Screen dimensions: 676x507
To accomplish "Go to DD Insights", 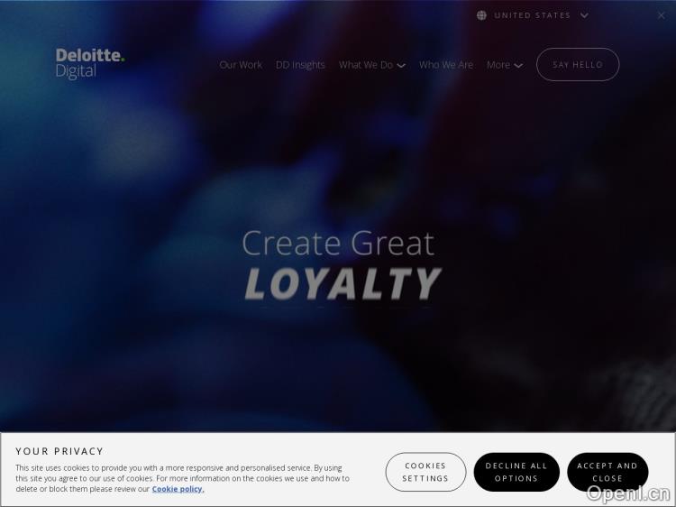I will (x=300, y=65).
